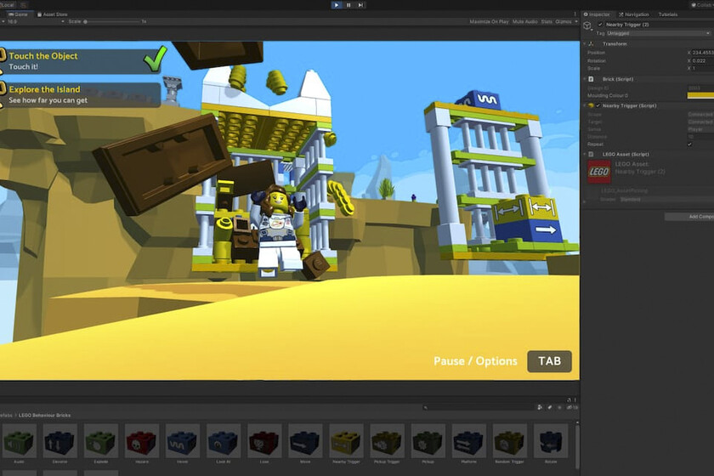Click the LEGO Asset (Script) component icon
The width and height of the screenshot is (714, 476).
coord(591,155)
